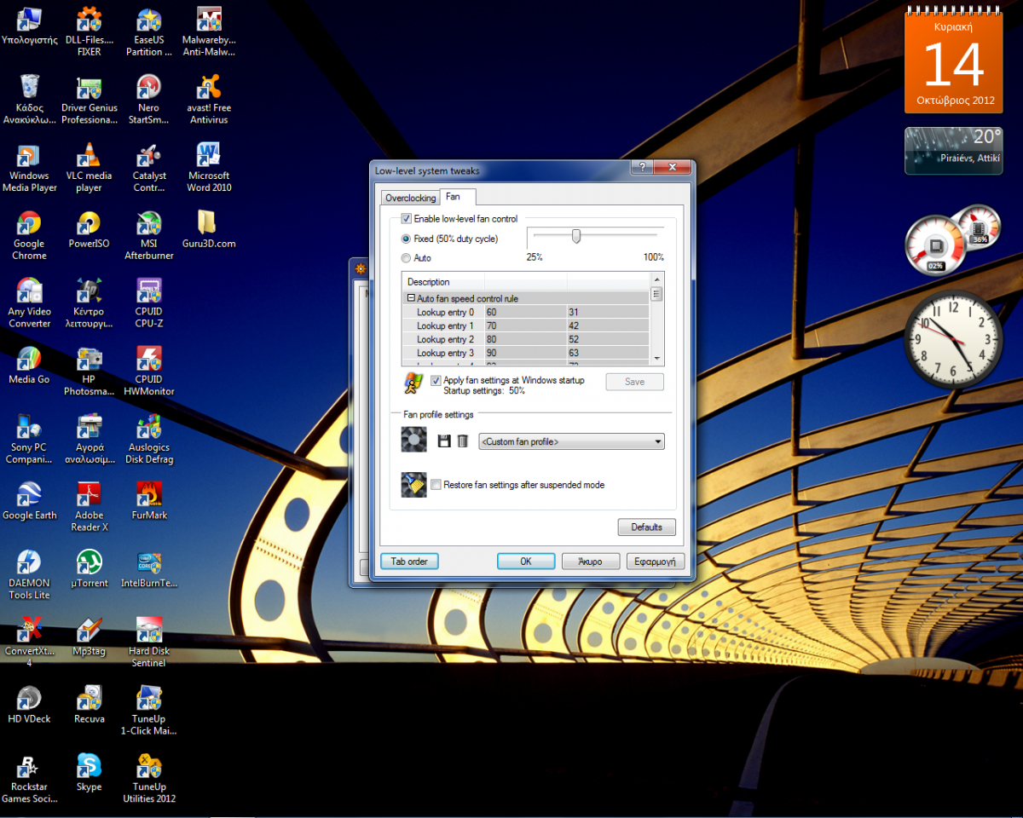
Task: Select the Recuva desktop icon
Action: (x=89, y=706)
